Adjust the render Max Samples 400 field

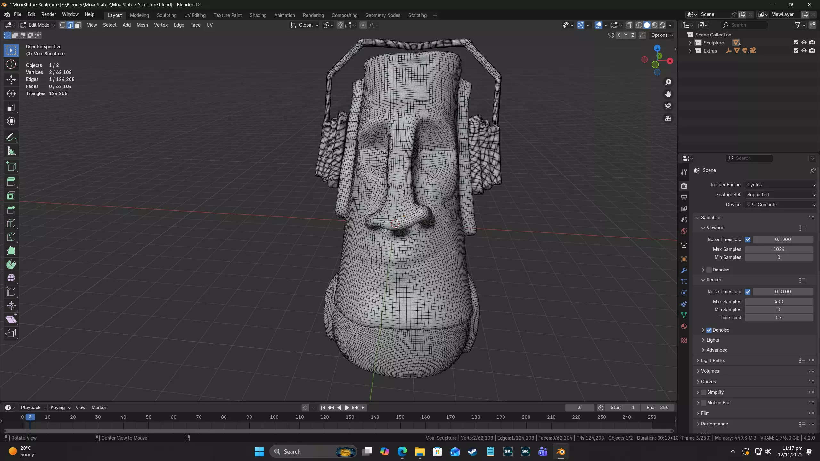tap(779, 302)
